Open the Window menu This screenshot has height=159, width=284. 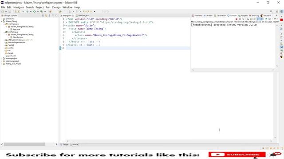click(67, 8)
